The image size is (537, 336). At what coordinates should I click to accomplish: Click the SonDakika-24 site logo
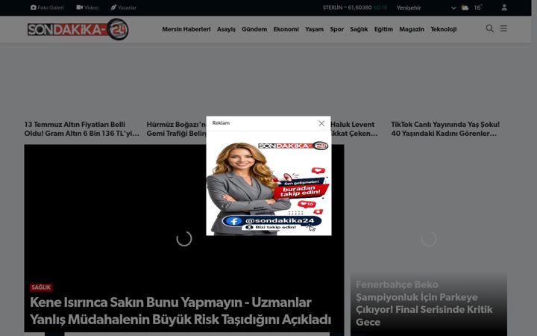(78, 29)
